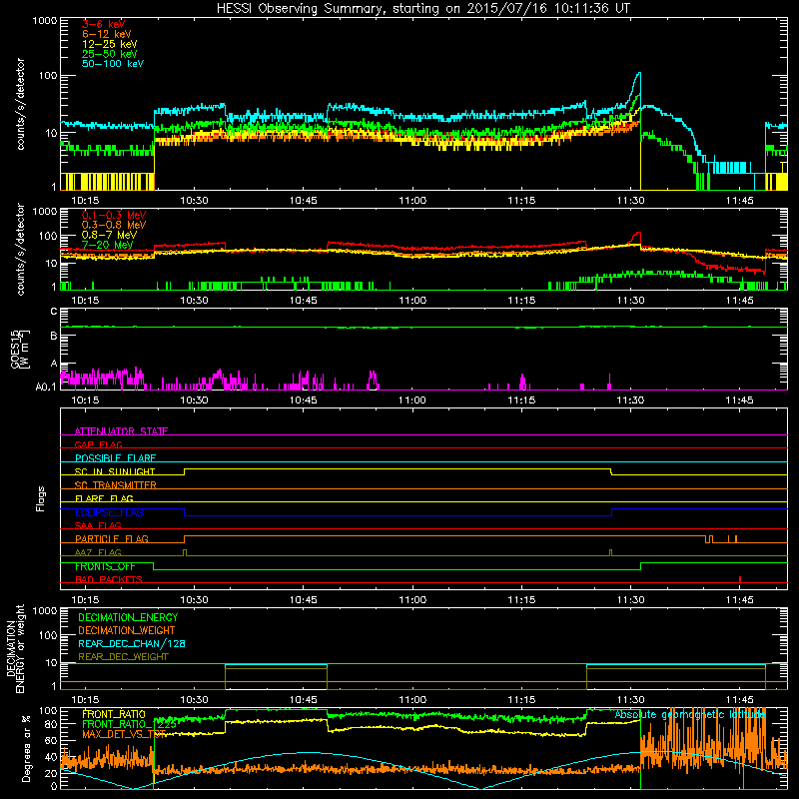Select the yellow FRONT_RATIO legend label
799x799 pixels.
[x=114, y=714]
